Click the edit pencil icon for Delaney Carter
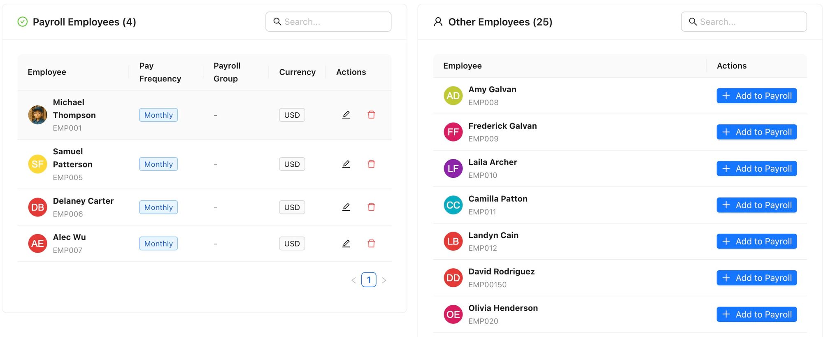This screenshot has height=337, width=823. click(346, 207)
